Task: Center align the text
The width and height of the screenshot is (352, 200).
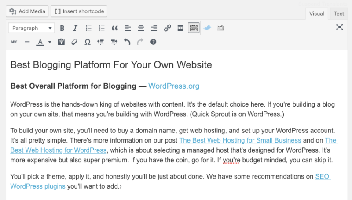Action: click(141, 28)
